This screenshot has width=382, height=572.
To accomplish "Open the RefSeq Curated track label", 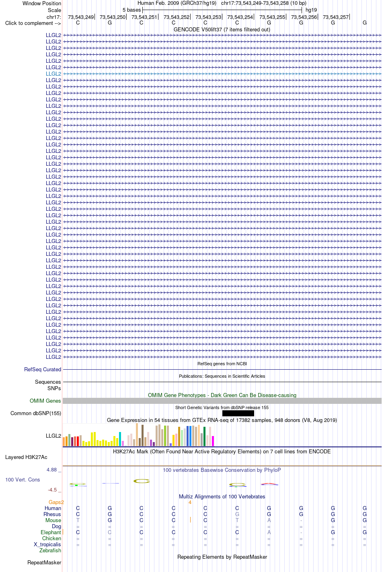I will point(43,369).
